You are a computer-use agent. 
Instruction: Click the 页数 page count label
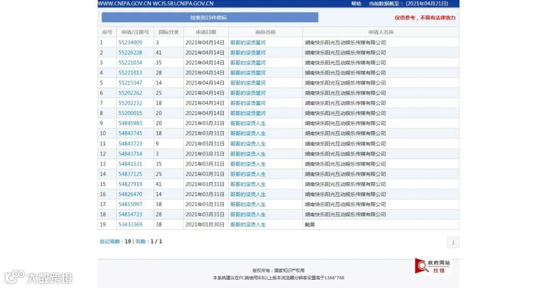click(140, 242)
